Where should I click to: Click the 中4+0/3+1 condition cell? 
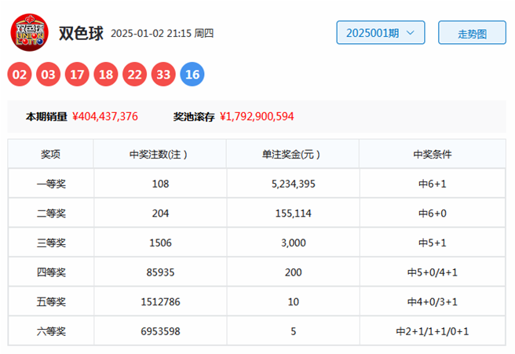433,301
